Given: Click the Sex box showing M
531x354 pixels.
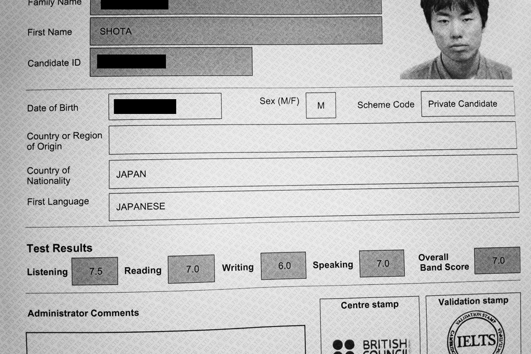Looking at the screenshot, I should coord(320,105).
